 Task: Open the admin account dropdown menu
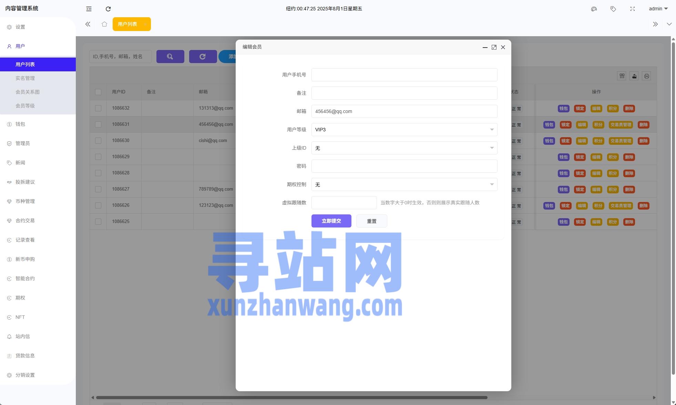click(657, 9)
